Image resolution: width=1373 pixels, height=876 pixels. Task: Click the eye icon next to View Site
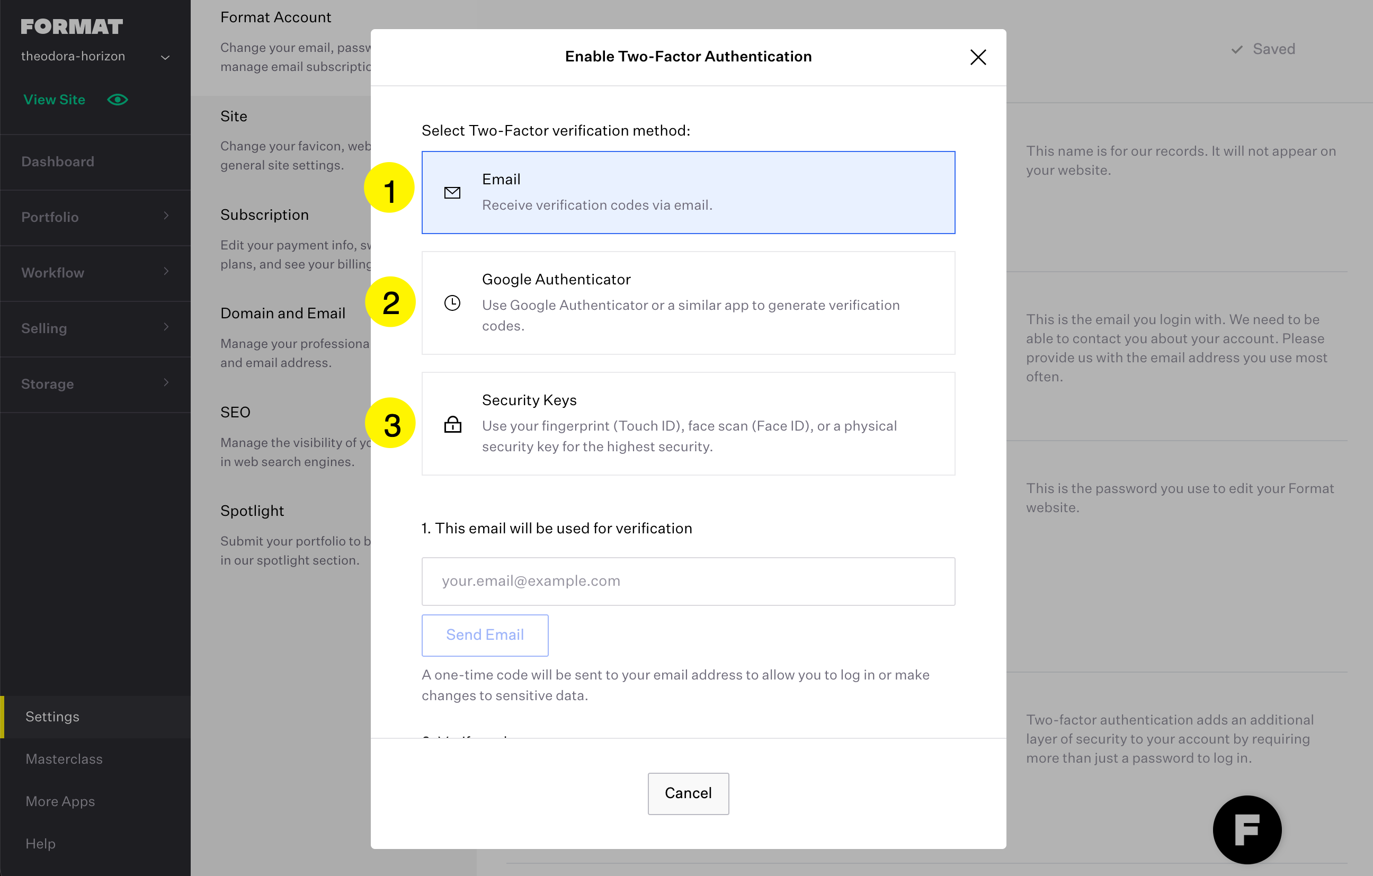coord(117,99)
